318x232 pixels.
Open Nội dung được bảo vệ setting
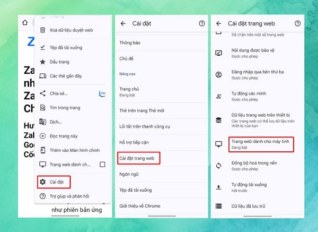click(x=258, y=53)
